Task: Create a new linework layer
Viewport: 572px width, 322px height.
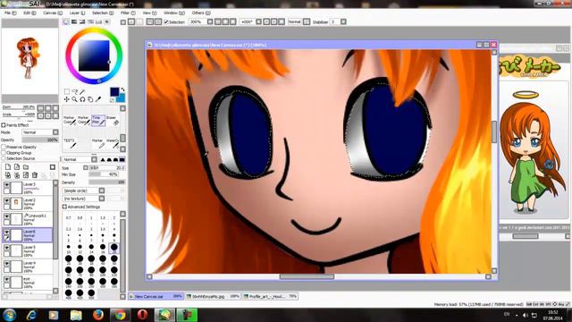Action: [x=17, y=167]
